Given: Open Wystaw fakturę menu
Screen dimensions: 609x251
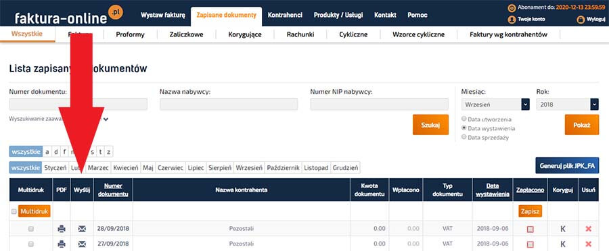Looking at the screenshot, I should pyautogui.click(x=163, y=15).
